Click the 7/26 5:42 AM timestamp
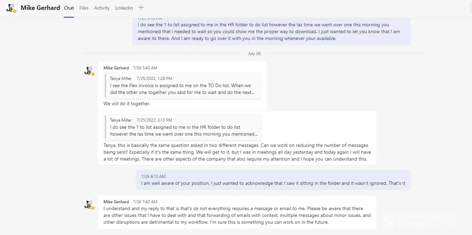 (145, 68)
